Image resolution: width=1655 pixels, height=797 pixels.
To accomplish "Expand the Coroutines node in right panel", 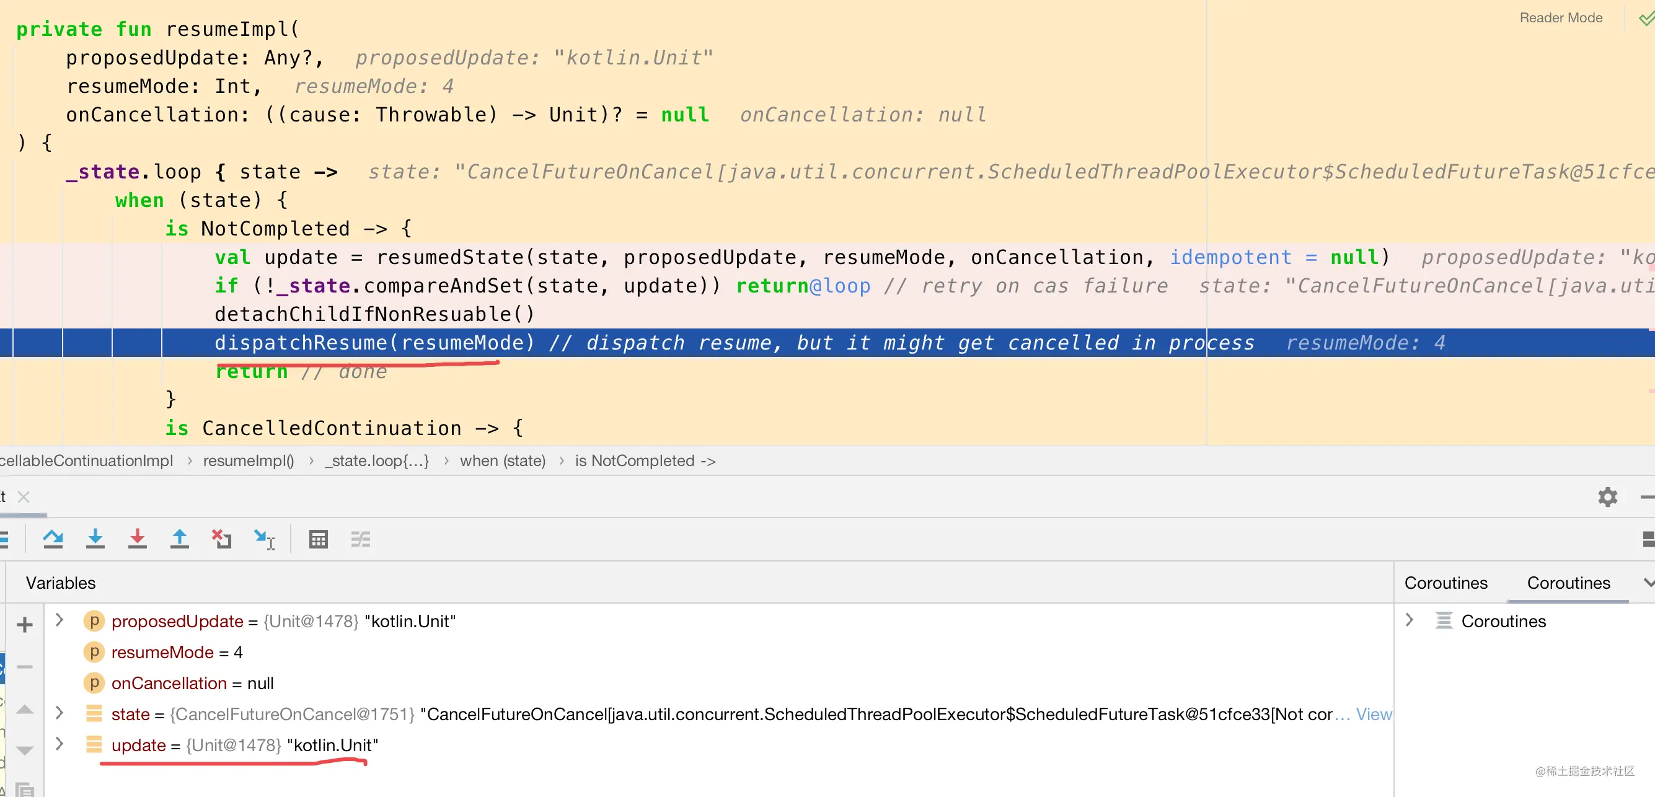I will tap(1410, 620).
